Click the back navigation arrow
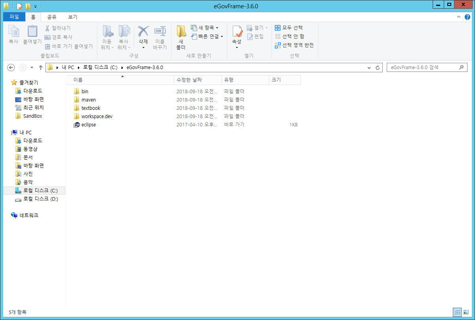This screenshot has width=475, height=320. coord(11,68)
